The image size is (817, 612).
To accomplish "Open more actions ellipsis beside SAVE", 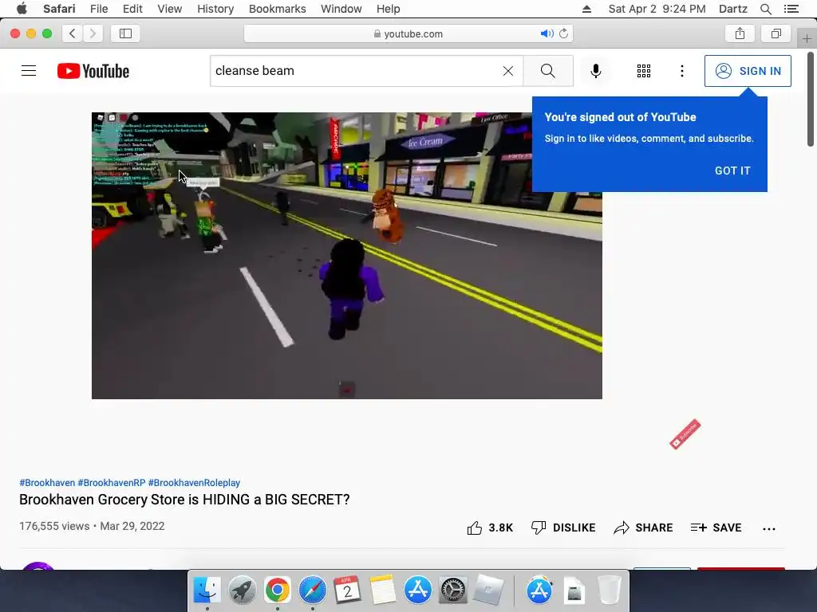I will coord(769,529).
